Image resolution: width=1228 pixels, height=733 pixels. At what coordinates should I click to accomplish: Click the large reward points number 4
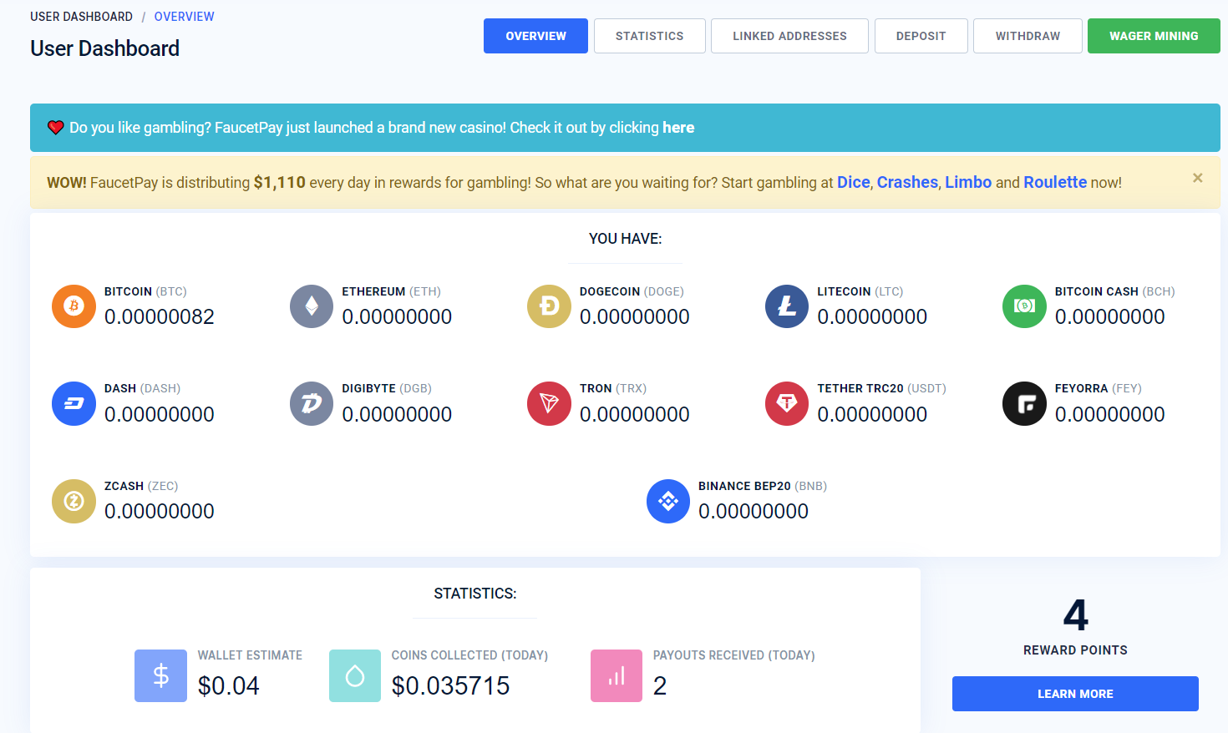1075,616
